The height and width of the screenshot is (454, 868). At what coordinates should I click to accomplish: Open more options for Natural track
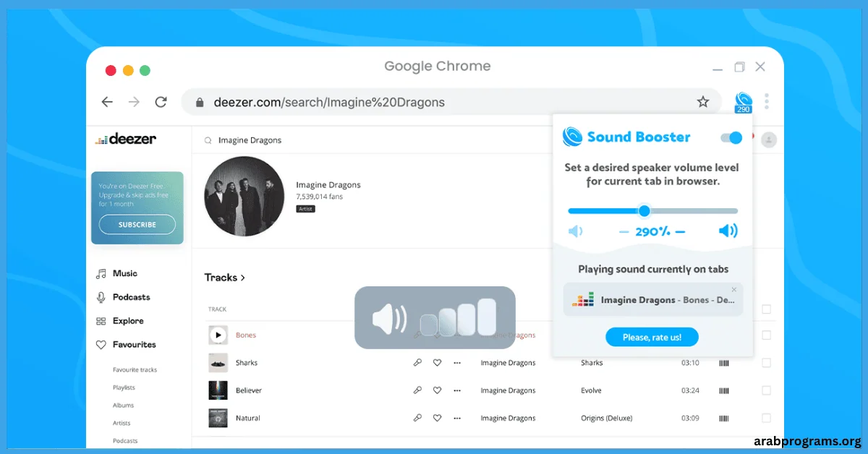coord(456,418)
